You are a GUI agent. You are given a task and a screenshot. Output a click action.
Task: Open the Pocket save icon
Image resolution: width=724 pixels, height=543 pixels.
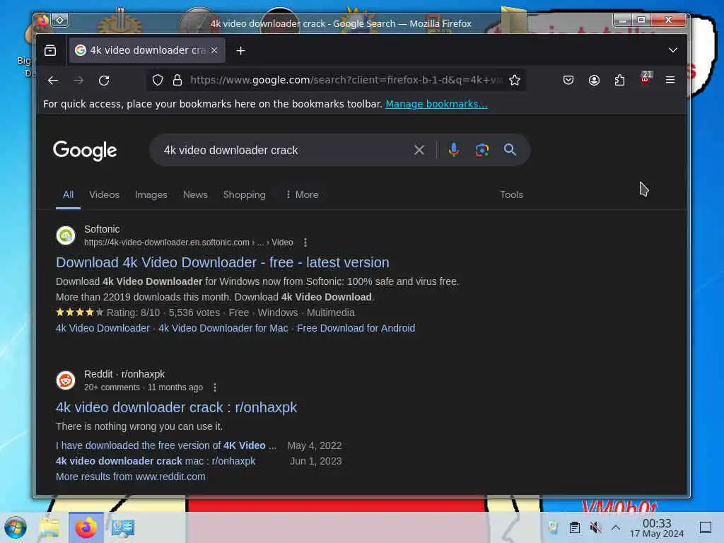(568, 81)
